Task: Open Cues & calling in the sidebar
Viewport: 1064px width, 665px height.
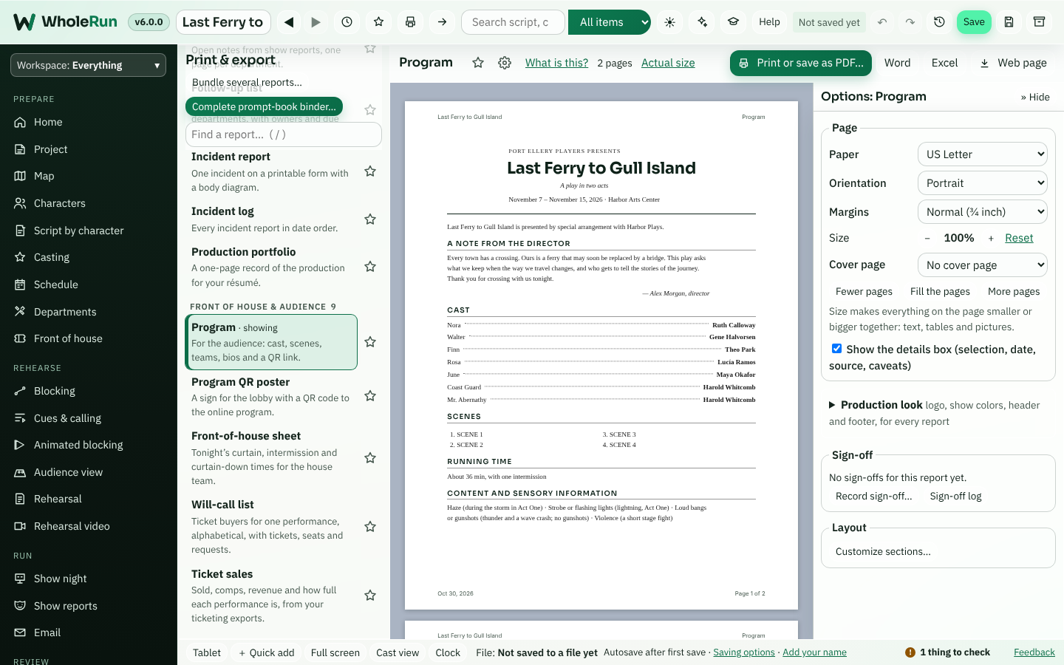Action: pyautogui.click(x=89, y=418)
